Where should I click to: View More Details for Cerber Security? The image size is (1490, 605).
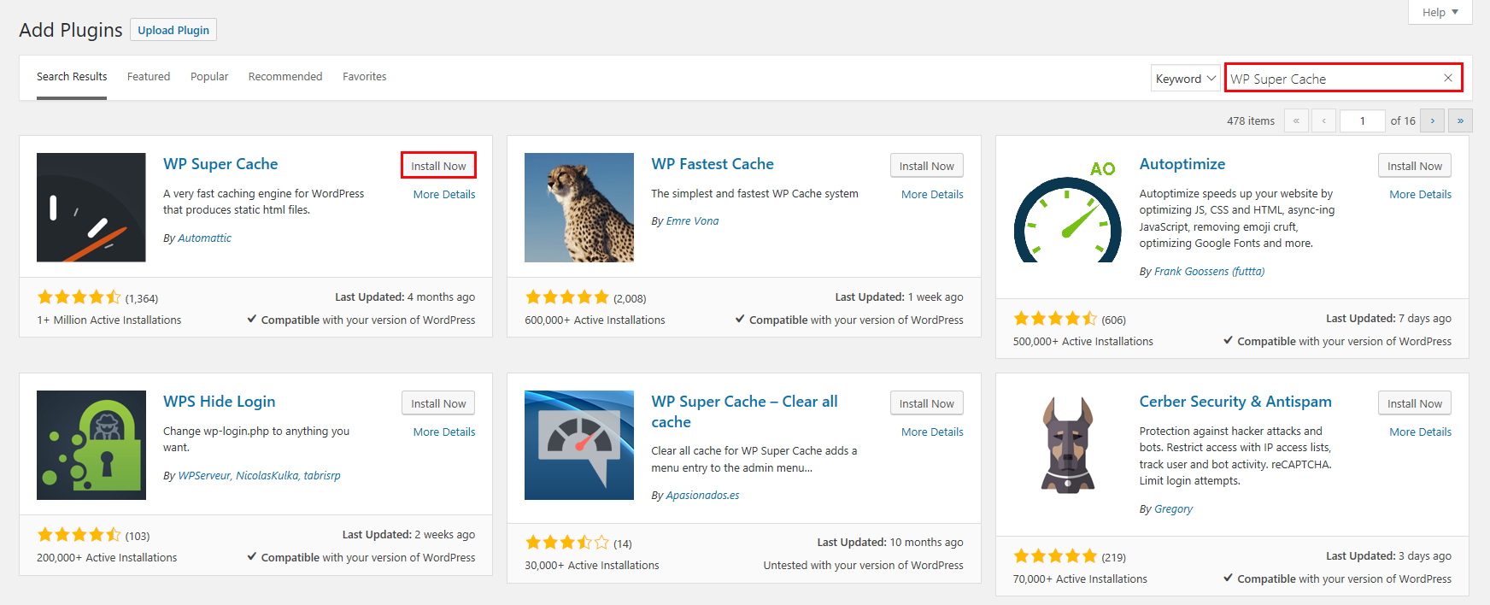tap(1420, 432)
